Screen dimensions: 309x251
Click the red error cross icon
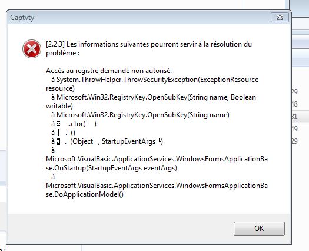(32, 49)
